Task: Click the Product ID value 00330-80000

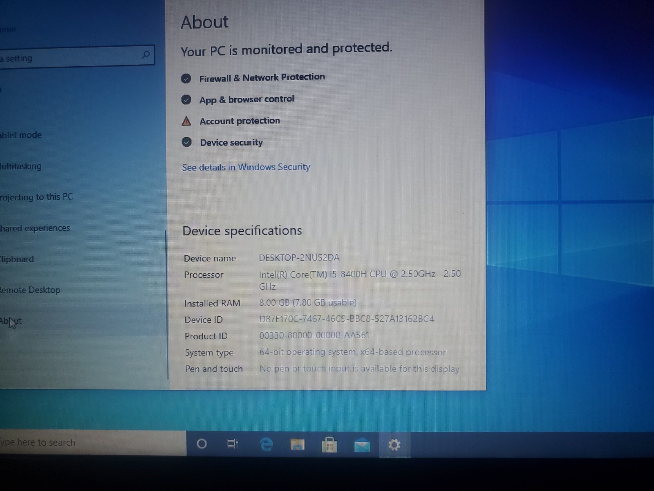Action: 314,335
